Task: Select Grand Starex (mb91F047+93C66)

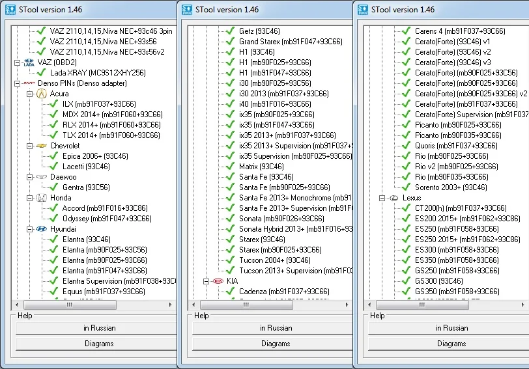Action: pos(291,42)
